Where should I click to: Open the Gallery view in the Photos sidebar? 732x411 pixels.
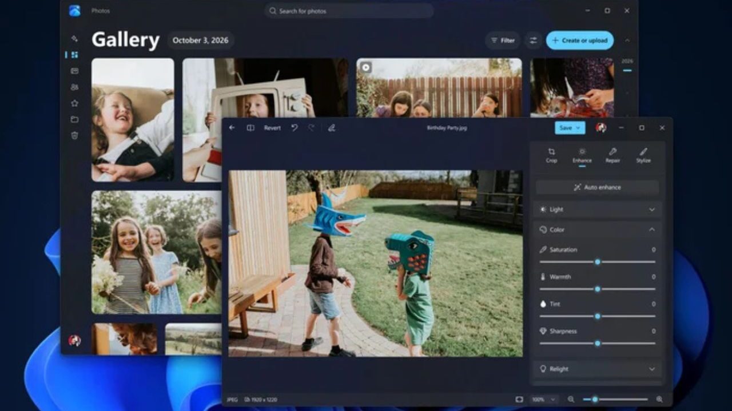tap(74, 55)
